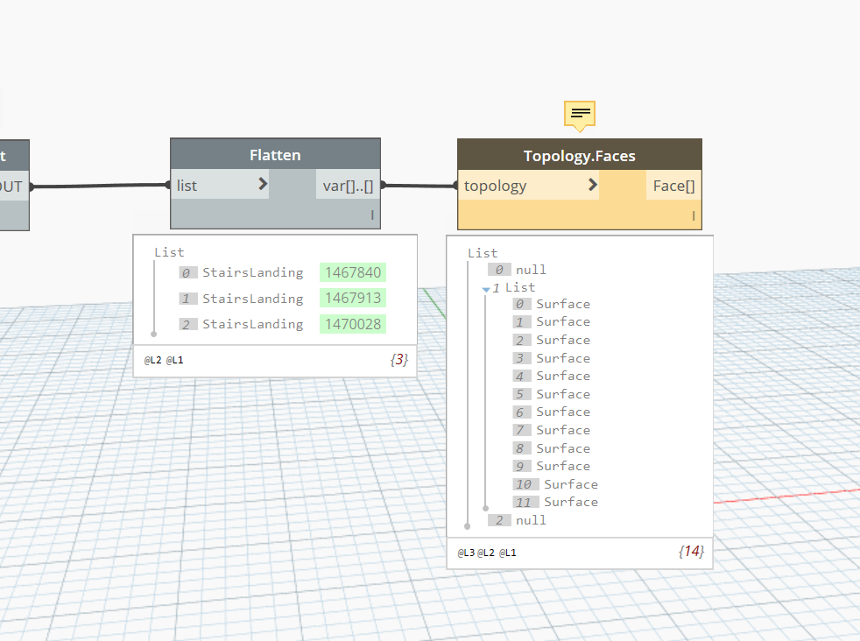Click the {3} item count

click(x=398, y=360)
